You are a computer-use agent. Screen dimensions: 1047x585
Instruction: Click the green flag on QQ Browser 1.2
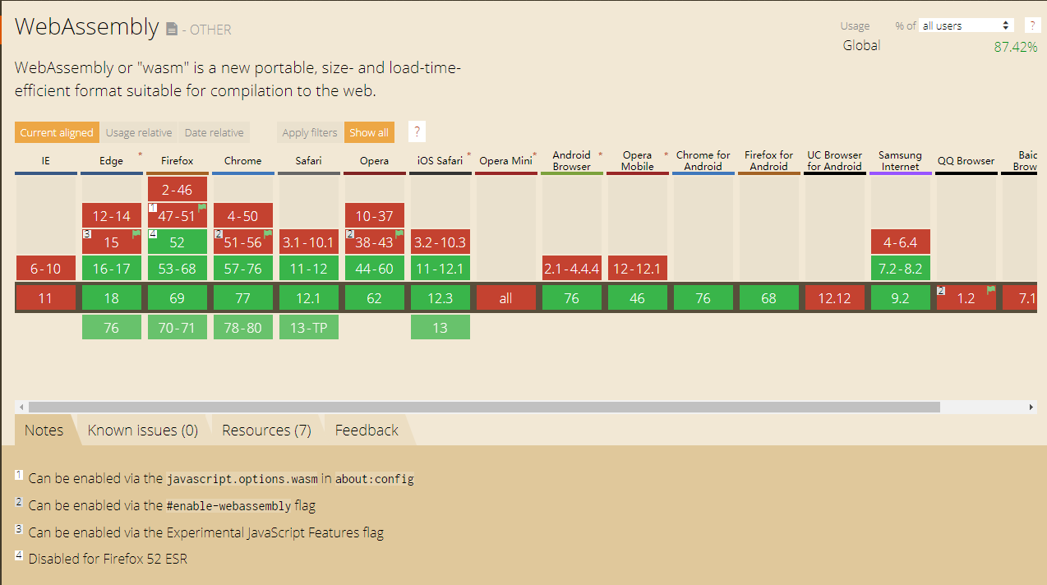(991, 290)
